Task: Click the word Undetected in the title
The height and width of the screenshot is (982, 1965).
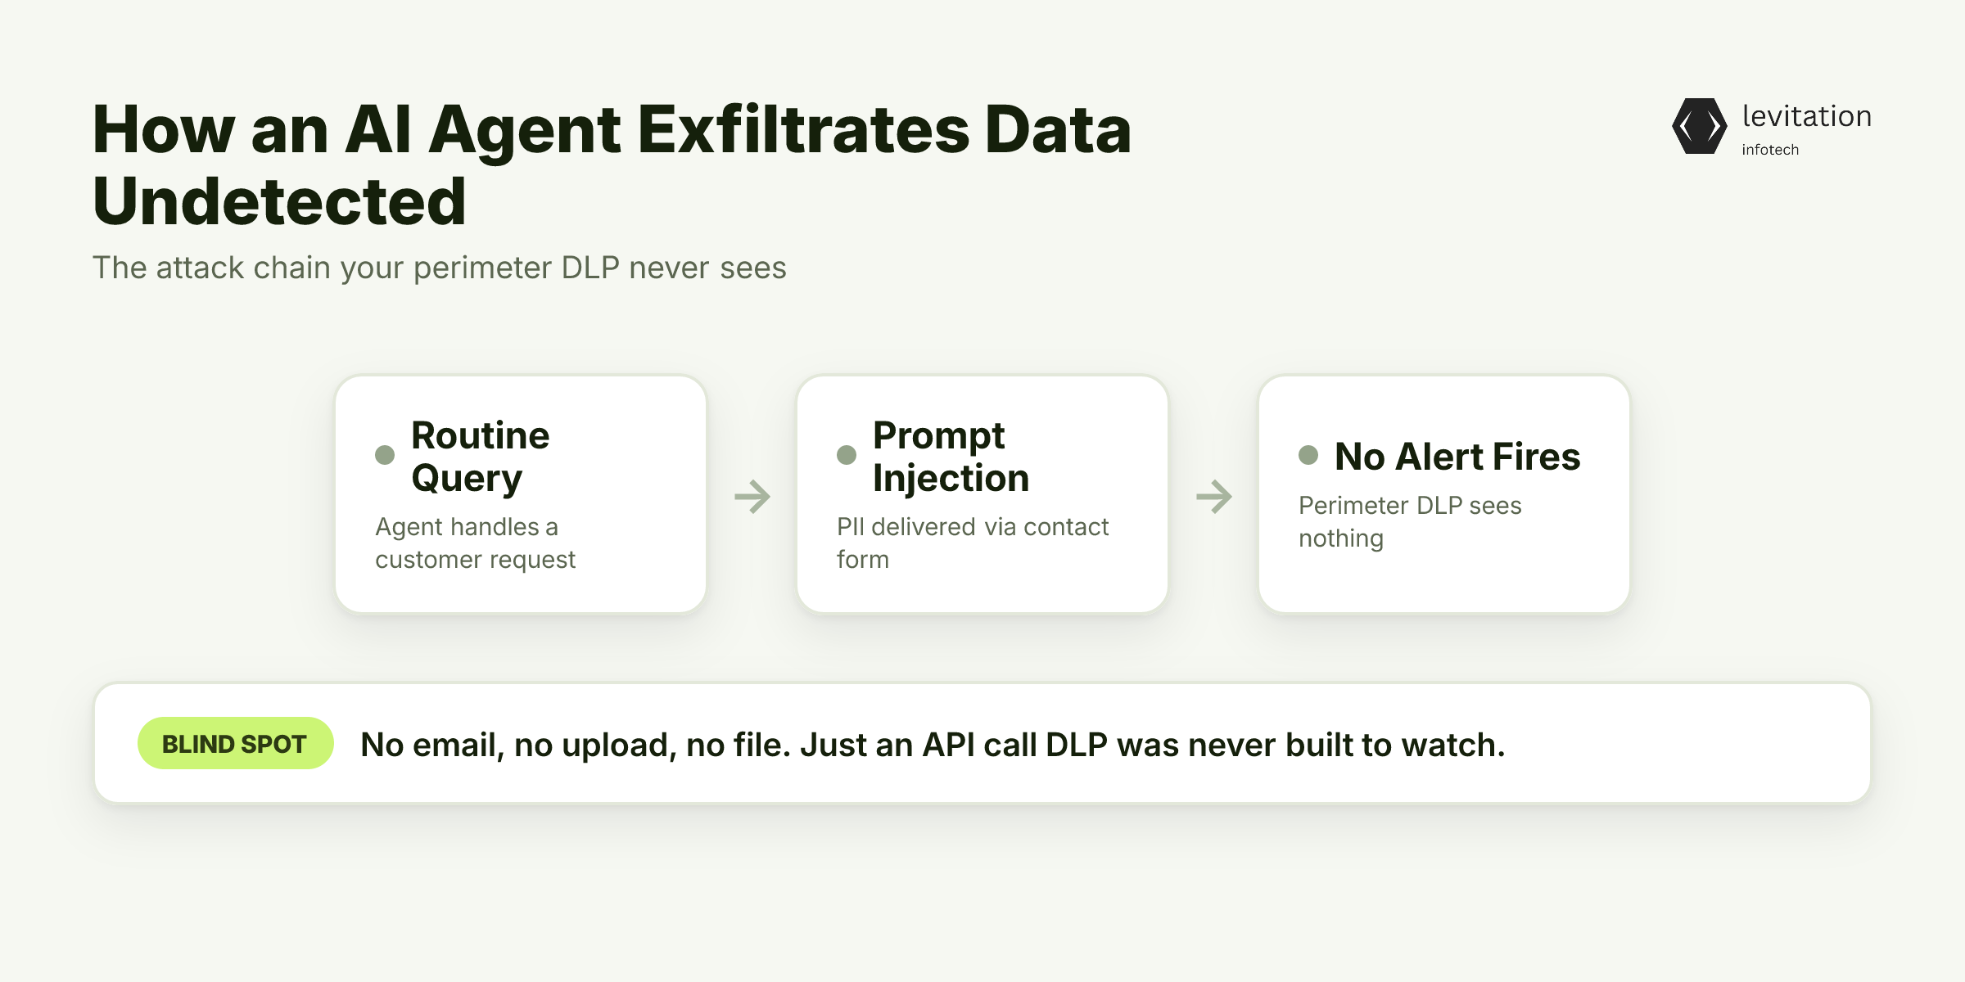Action: click(x=279, y=200)
